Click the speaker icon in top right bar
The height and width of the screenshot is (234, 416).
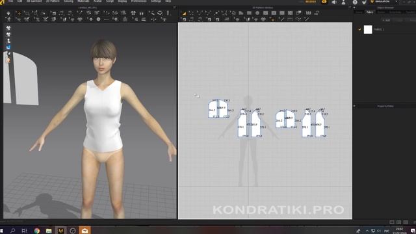pyautogui.click(x=334, y=2)
